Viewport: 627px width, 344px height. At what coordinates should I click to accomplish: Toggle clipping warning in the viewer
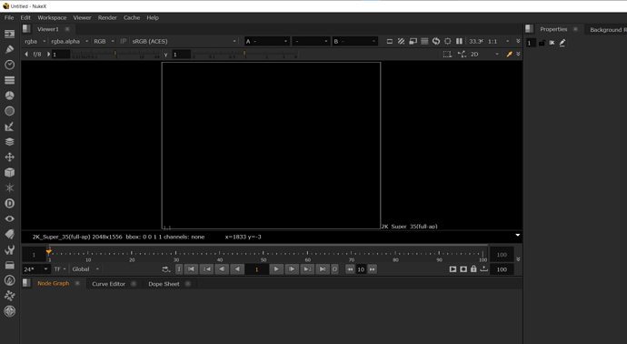(390, 41)
